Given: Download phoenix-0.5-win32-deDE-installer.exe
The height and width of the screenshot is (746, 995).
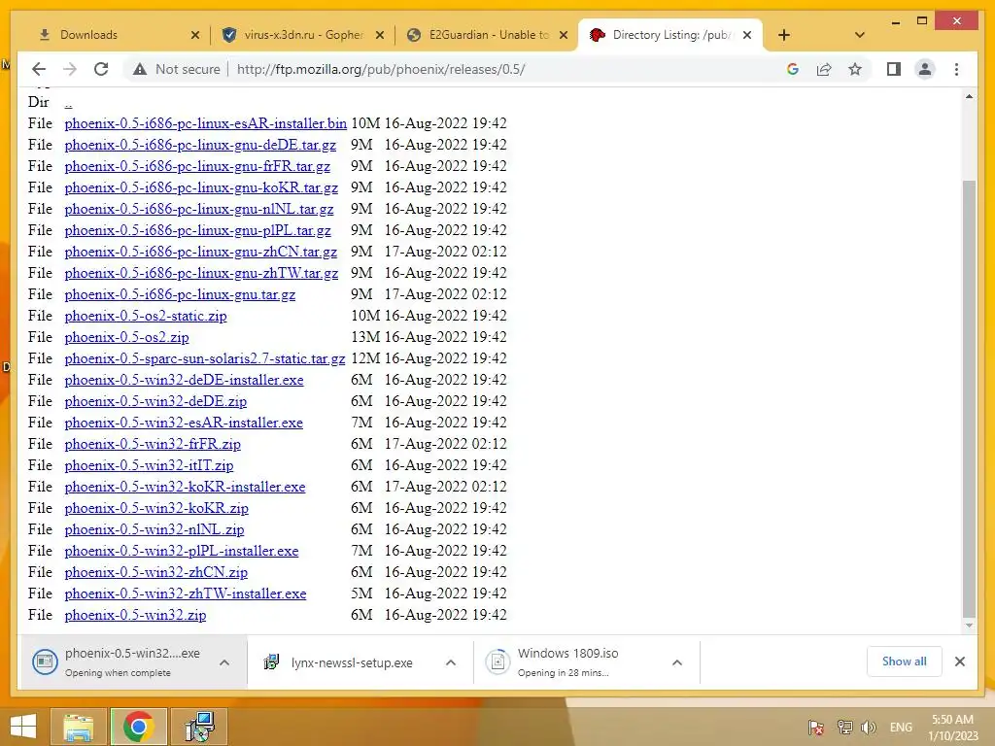Looking at the screenshot, I should tap(184, 380).
